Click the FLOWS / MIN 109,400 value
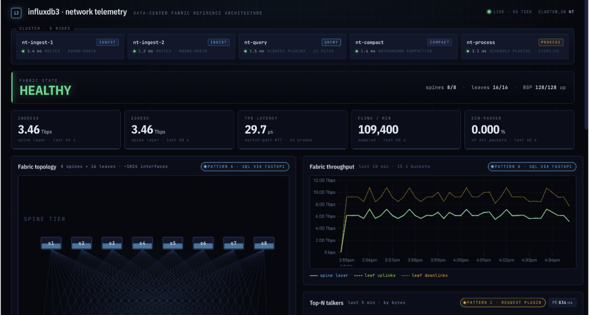The image size is (589, 315). pyautogui.click(x=378, y=130)
